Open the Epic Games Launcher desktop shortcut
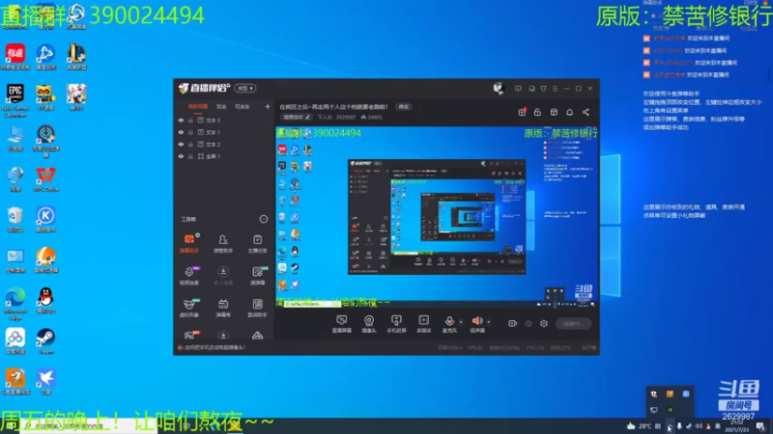This screenshot has height=434, width=773. [x=15, y=100]
